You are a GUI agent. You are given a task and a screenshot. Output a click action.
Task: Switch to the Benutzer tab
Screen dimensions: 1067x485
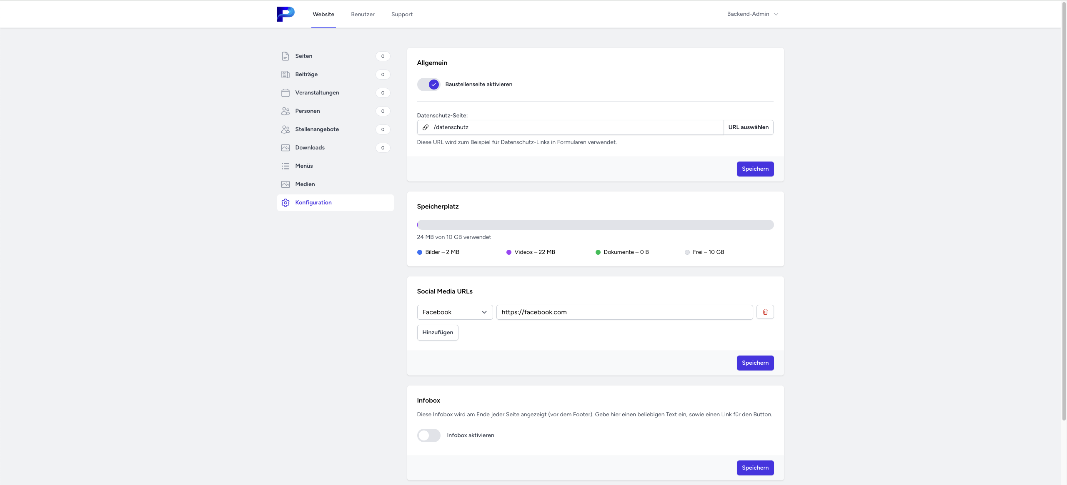(x=363, y=15)
